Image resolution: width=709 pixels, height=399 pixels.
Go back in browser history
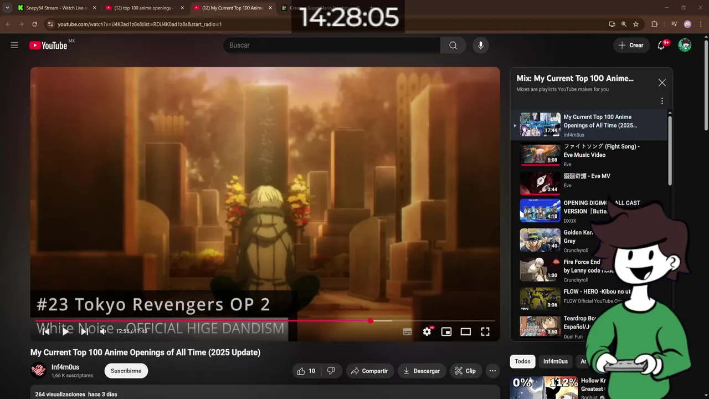pyautogui.click(x=8, y=24)
